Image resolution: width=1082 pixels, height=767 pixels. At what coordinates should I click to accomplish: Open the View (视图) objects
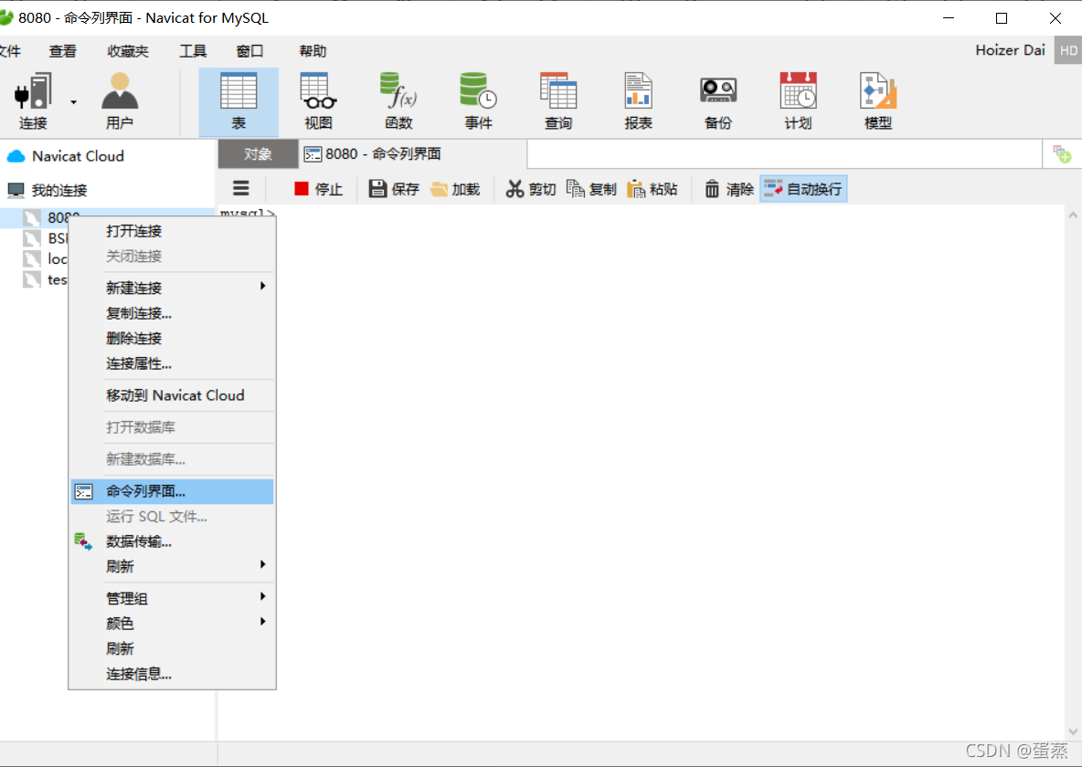(318, 100)
